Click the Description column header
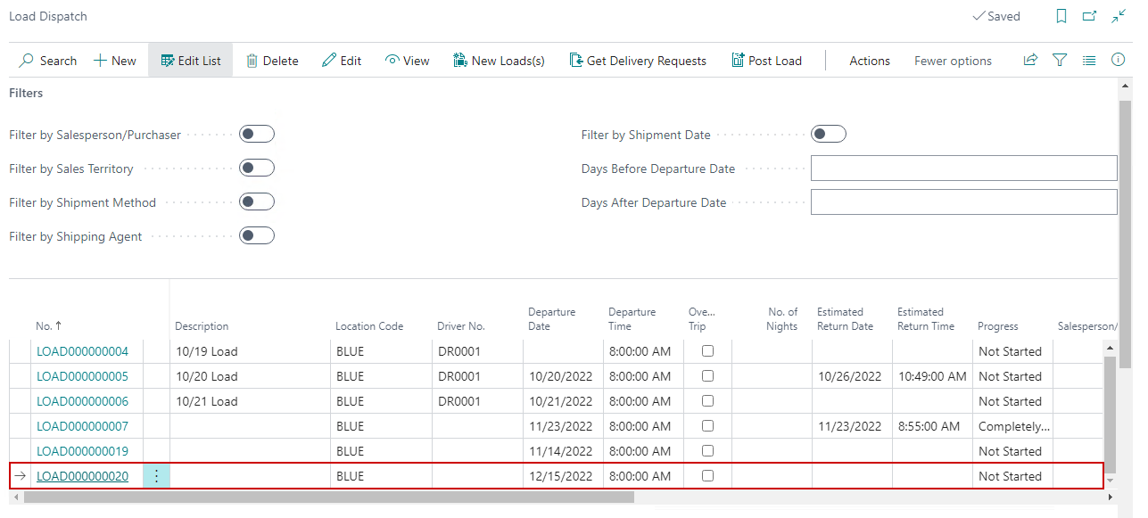1148x518 pixels. 202,326
